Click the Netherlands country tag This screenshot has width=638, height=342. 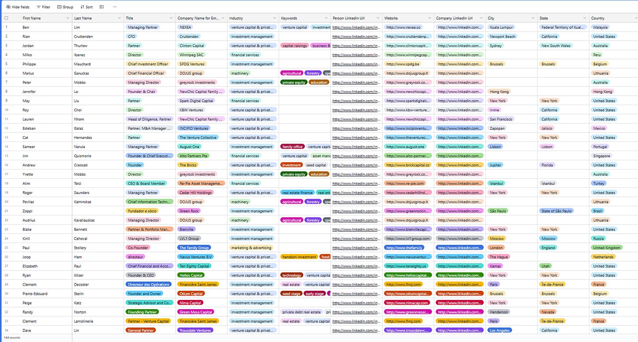tap(603, 257)
